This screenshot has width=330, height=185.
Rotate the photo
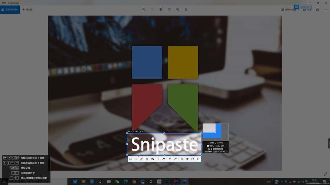178,10
